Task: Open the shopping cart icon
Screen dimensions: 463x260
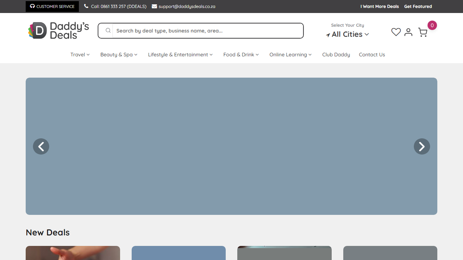Action: pyautogui.click(x=422, y=32)
